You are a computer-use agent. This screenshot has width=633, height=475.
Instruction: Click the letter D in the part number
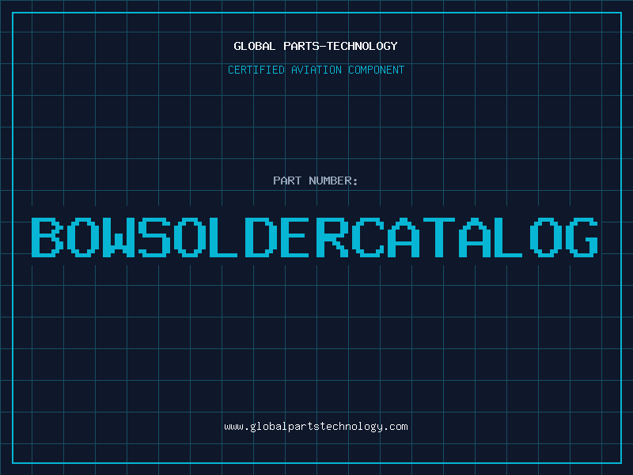point(262,237)
